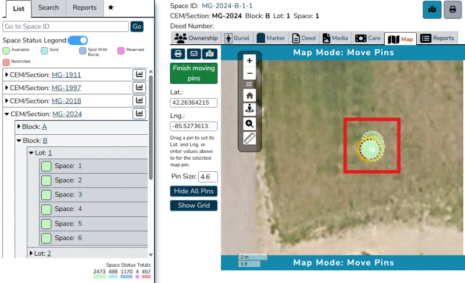Select Space: 2 row
Viewport: 465px width, 283px height.
[x=94, y=180]
